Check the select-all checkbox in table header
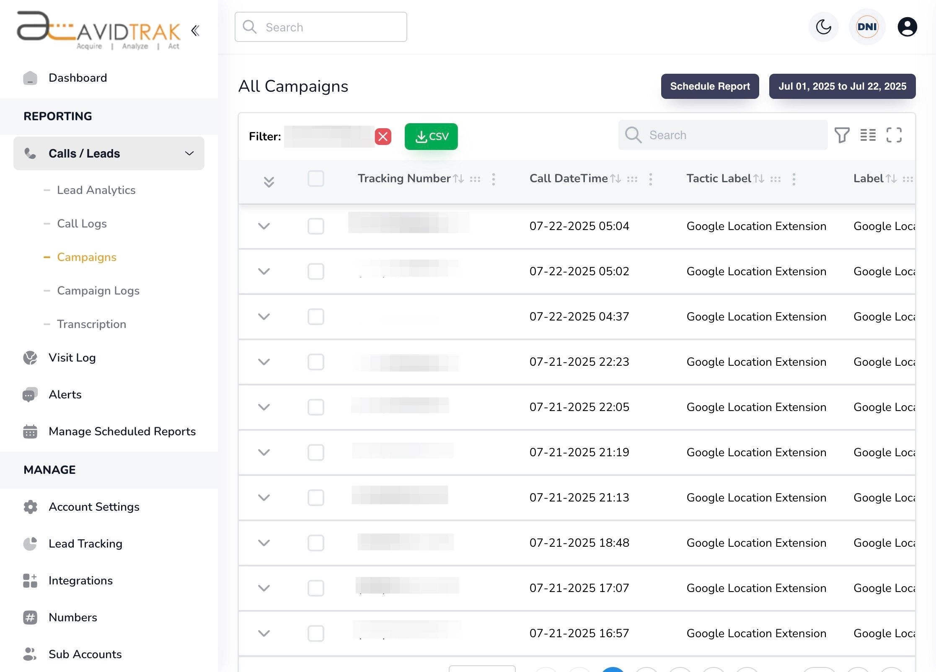 point(316,178)
